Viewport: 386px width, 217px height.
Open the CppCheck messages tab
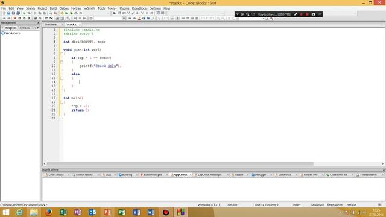point(210,175)
